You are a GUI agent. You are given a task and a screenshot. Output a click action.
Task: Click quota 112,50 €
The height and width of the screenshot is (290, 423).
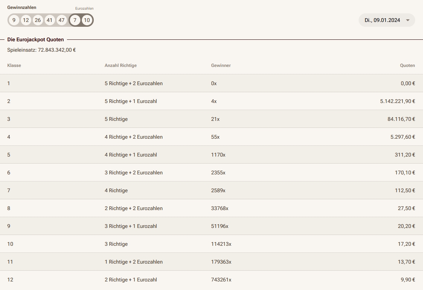click(x=405, y=191)
